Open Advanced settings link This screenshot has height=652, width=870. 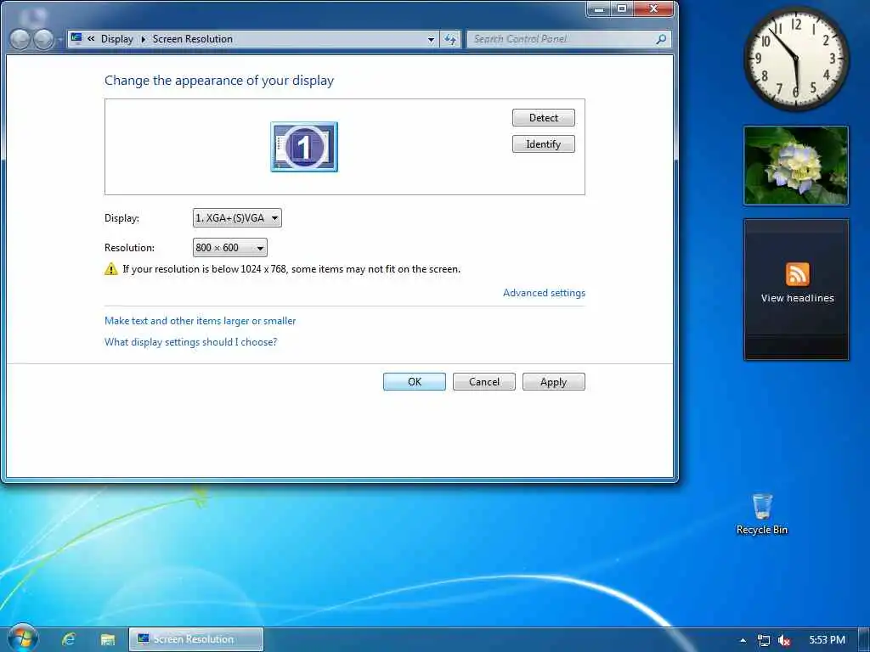[x=544, y=293]
